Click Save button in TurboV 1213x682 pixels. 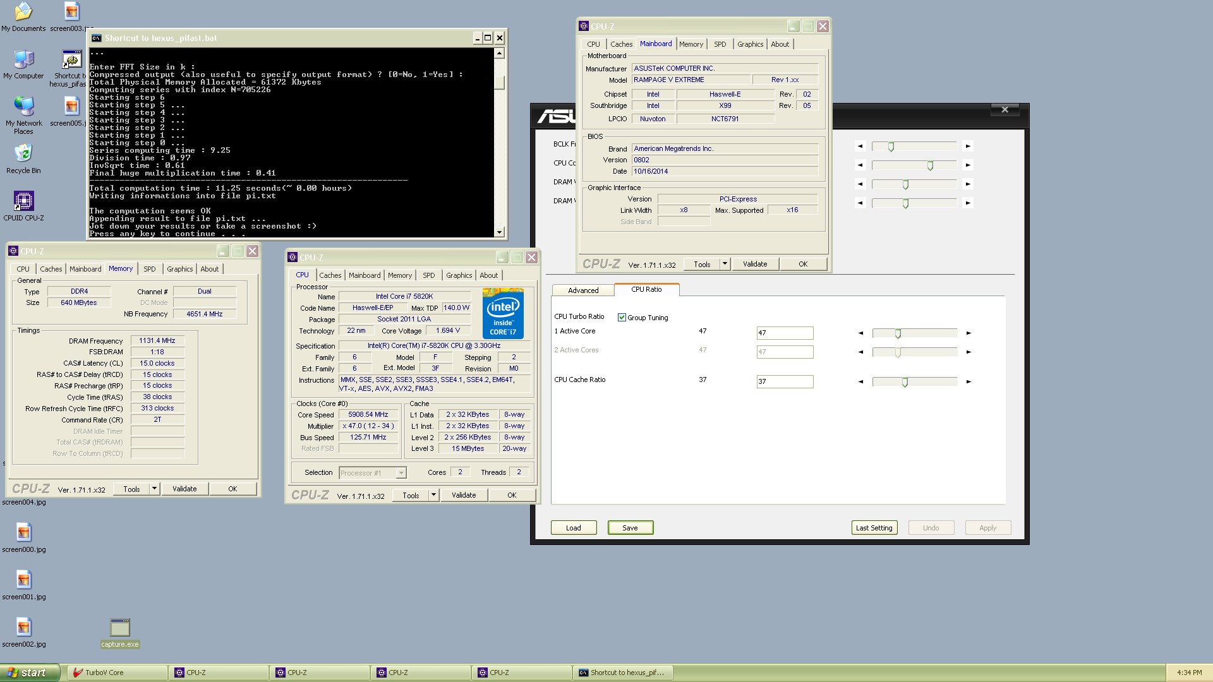click(x=631, y=528)
